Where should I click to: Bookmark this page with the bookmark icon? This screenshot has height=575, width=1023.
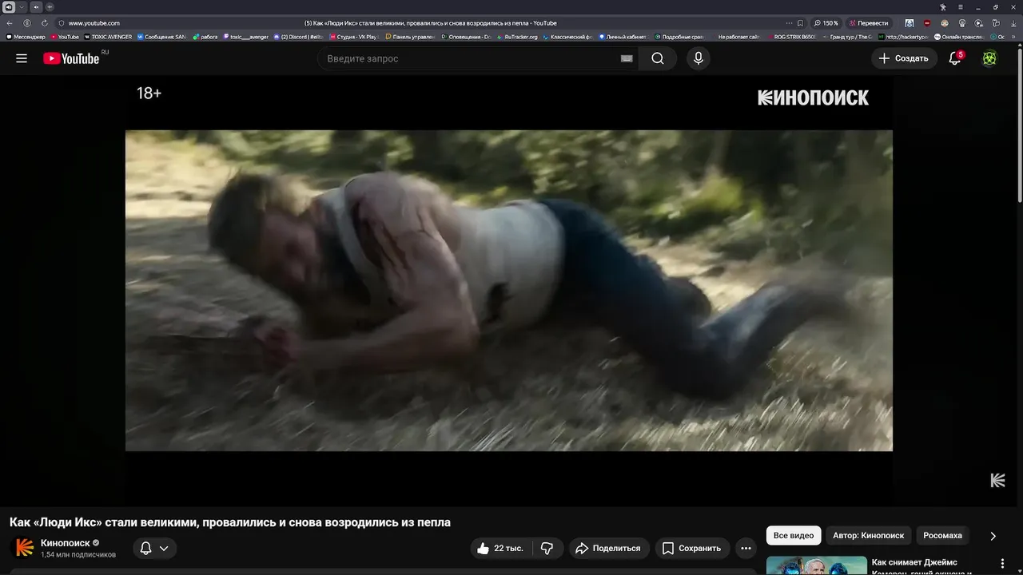(801, 23)
